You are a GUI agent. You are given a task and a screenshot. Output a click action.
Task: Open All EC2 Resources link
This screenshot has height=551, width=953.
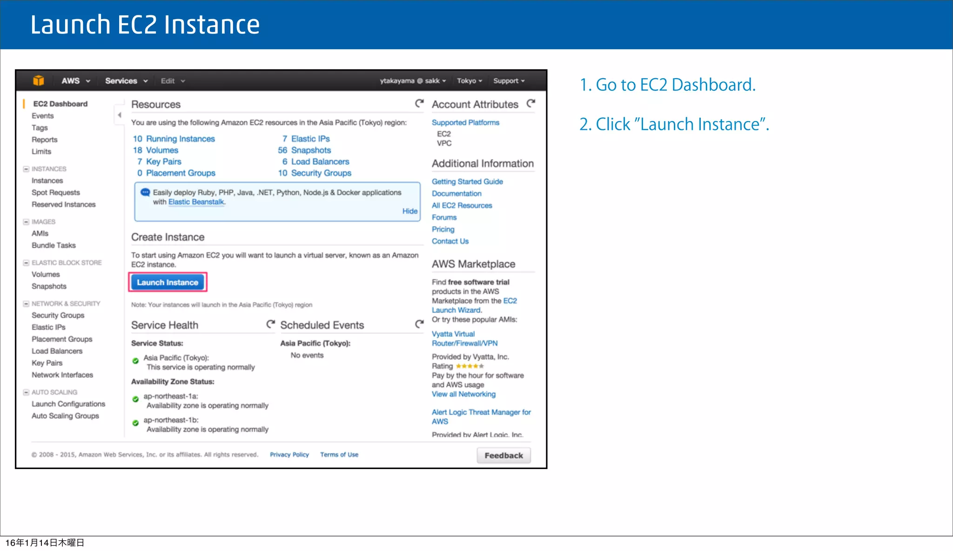tap(462, 206)
